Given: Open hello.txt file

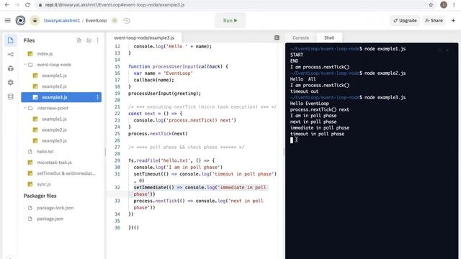Looking at the screenshot, I should [45, 152].
